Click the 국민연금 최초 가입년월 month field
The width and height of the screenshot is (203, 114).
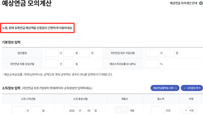pyautogui.click(x=169, y=53)
